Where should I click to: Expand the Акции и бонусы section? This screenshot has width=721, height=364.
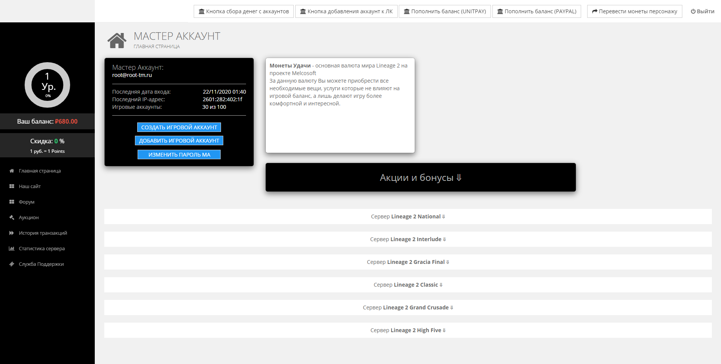click(x=420, y=177)
